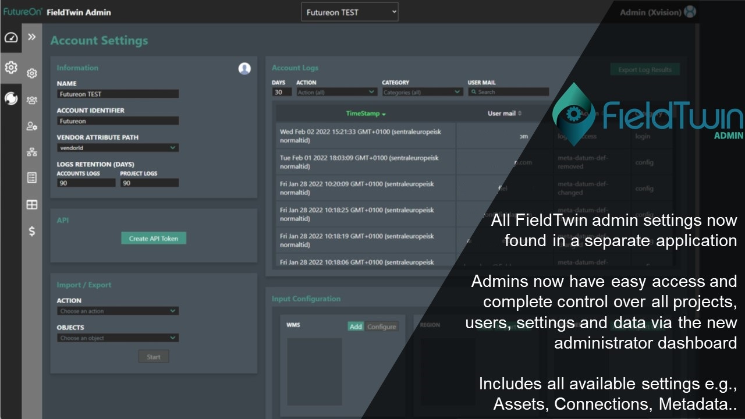Click the Create API Token button
The width and height of the screenshot is (745, 419).
pos(154,238)
